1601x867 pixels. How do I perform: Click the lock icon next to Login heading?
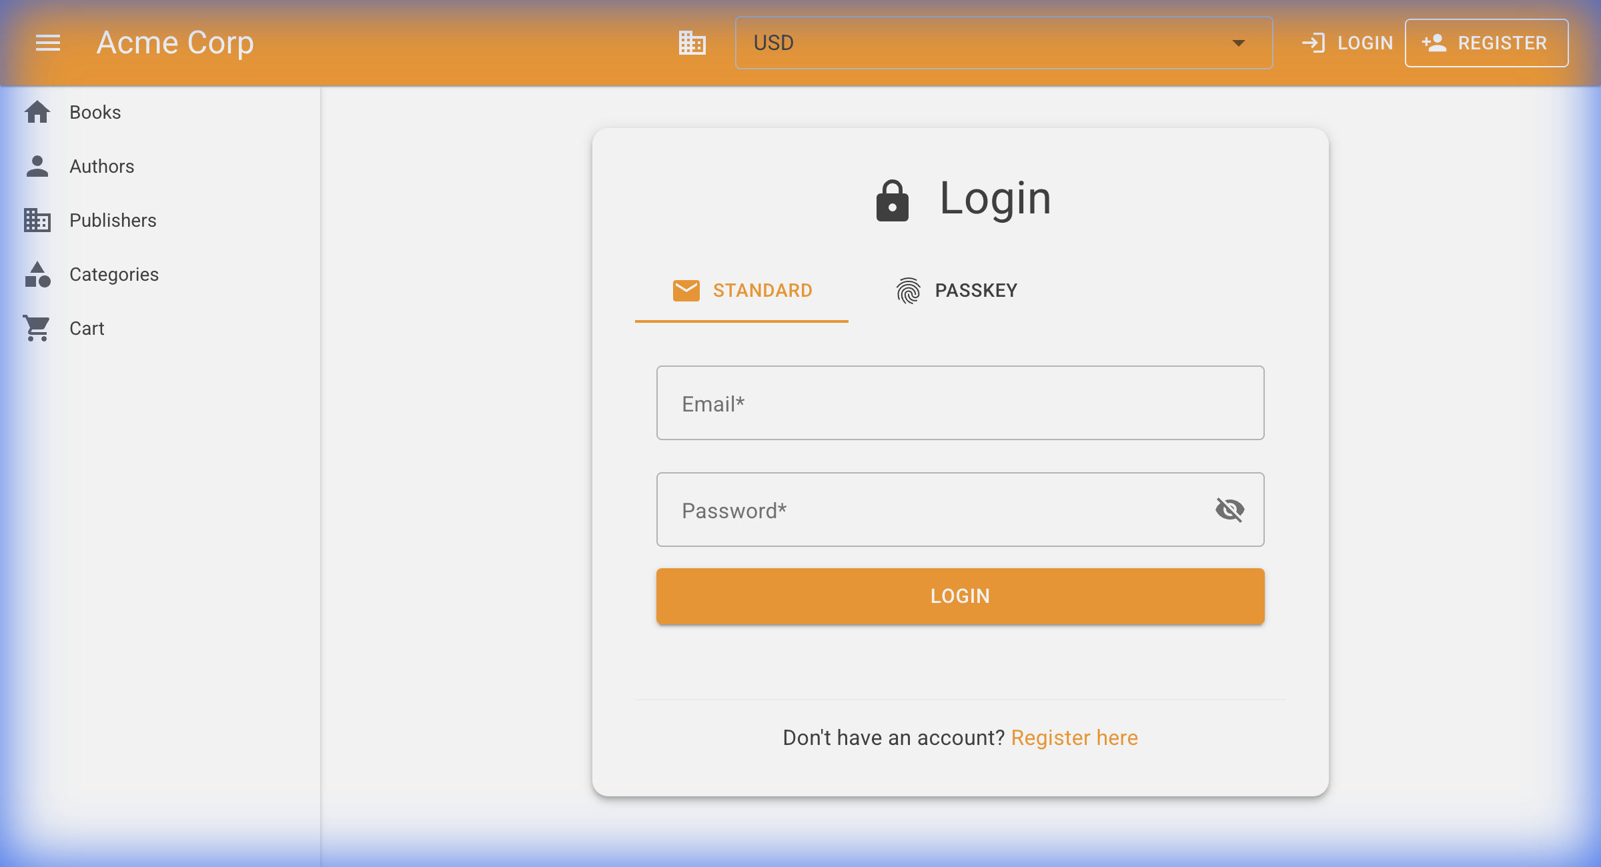click(892, 200)
